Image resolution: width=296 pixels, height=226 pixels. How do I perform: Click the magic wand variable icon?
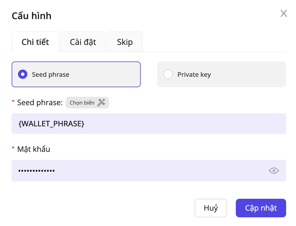(101, 103)
